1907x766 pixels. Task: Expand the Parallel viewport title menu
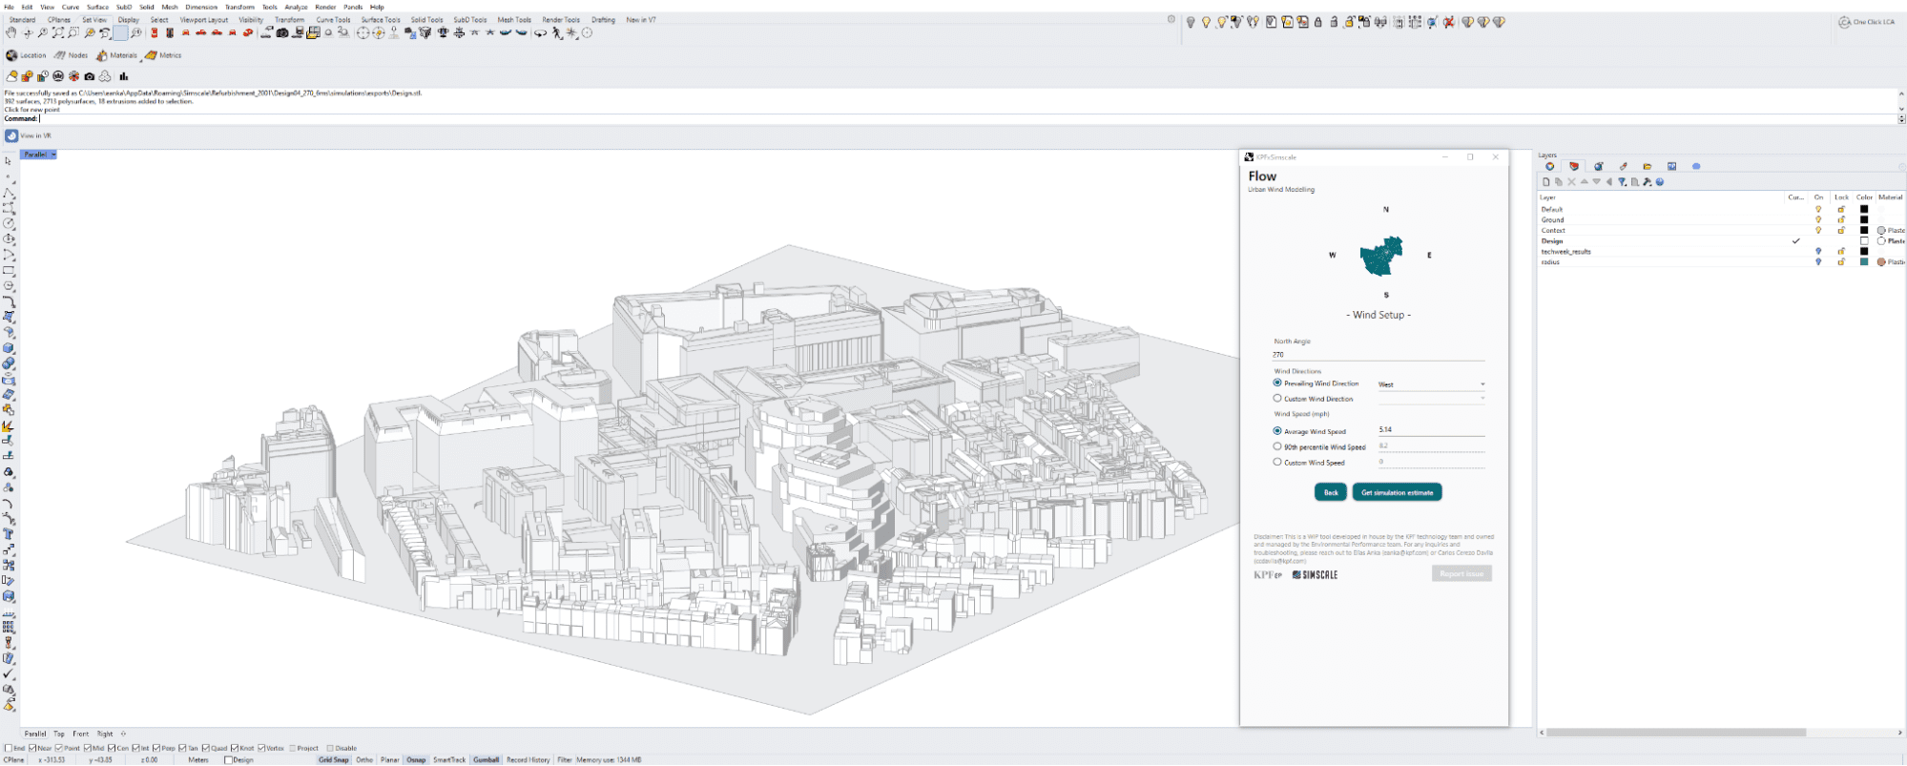pos(53,155)
